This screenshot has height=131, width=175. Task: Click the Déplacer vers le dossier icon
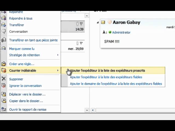(x=4, y=94)
